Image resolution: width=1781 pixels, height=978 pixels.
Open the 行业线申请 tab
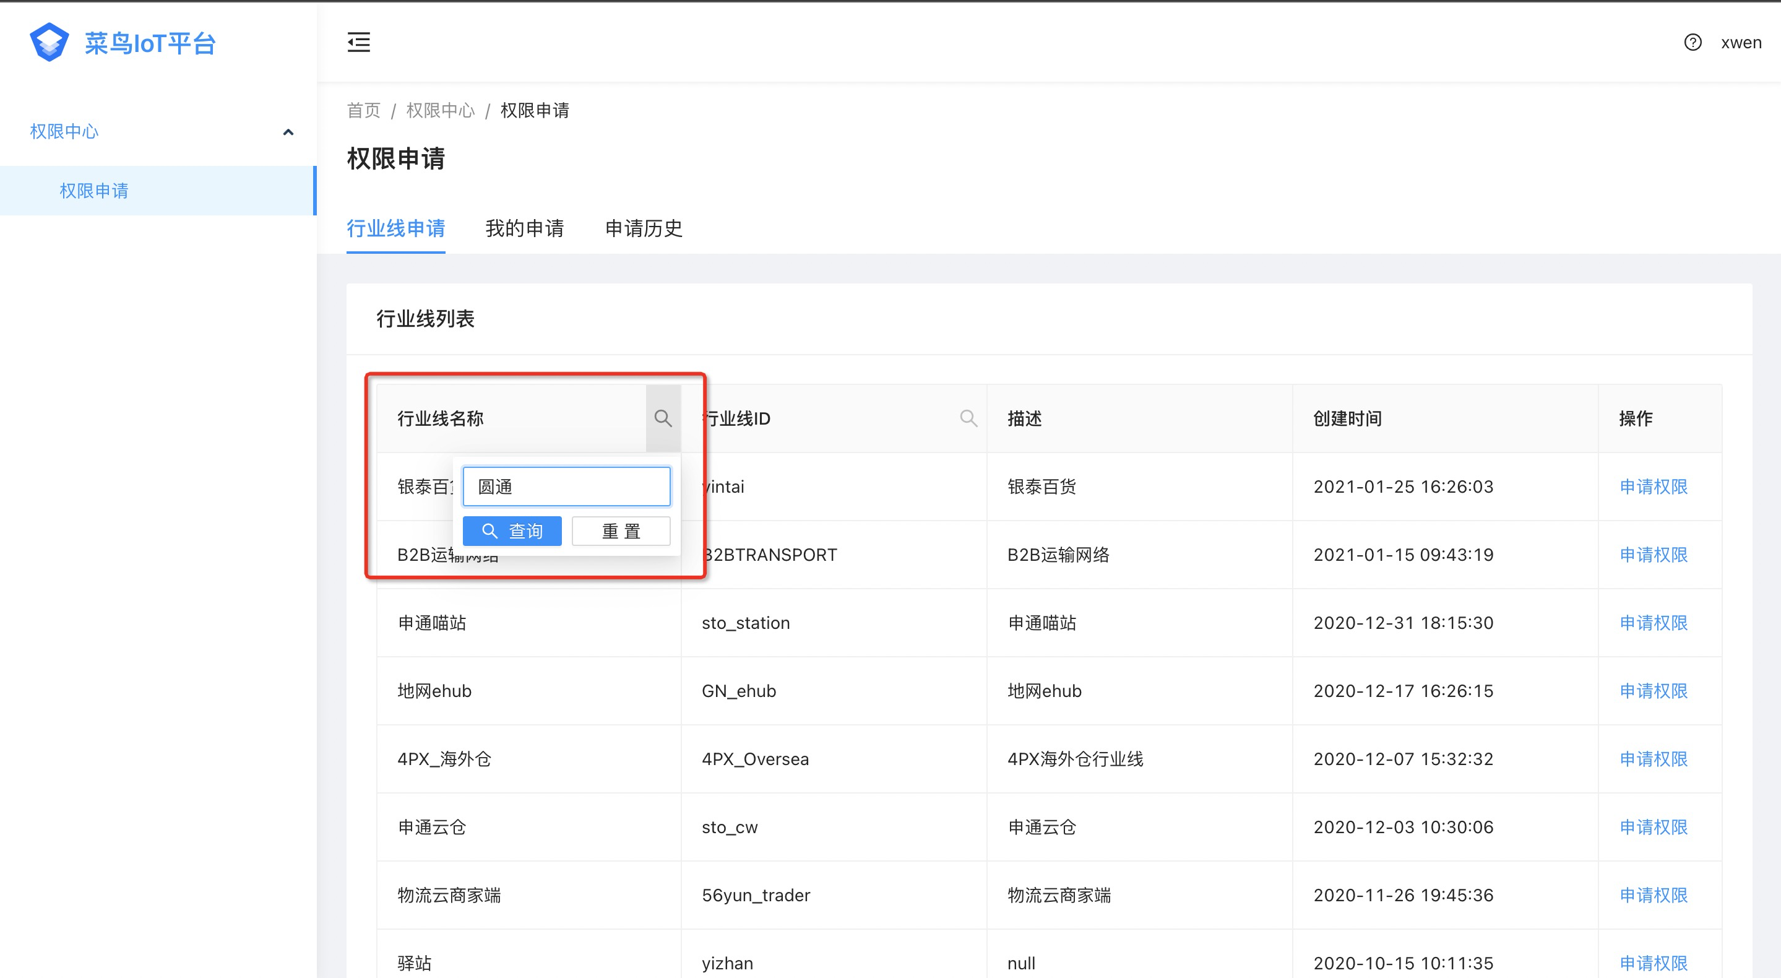(x=395, y=228)
